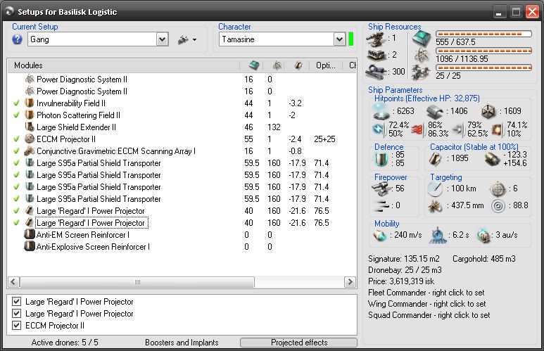Click the powergrid column header icon
The width and height of the screenshot is (544, 351).
[277, 65]
